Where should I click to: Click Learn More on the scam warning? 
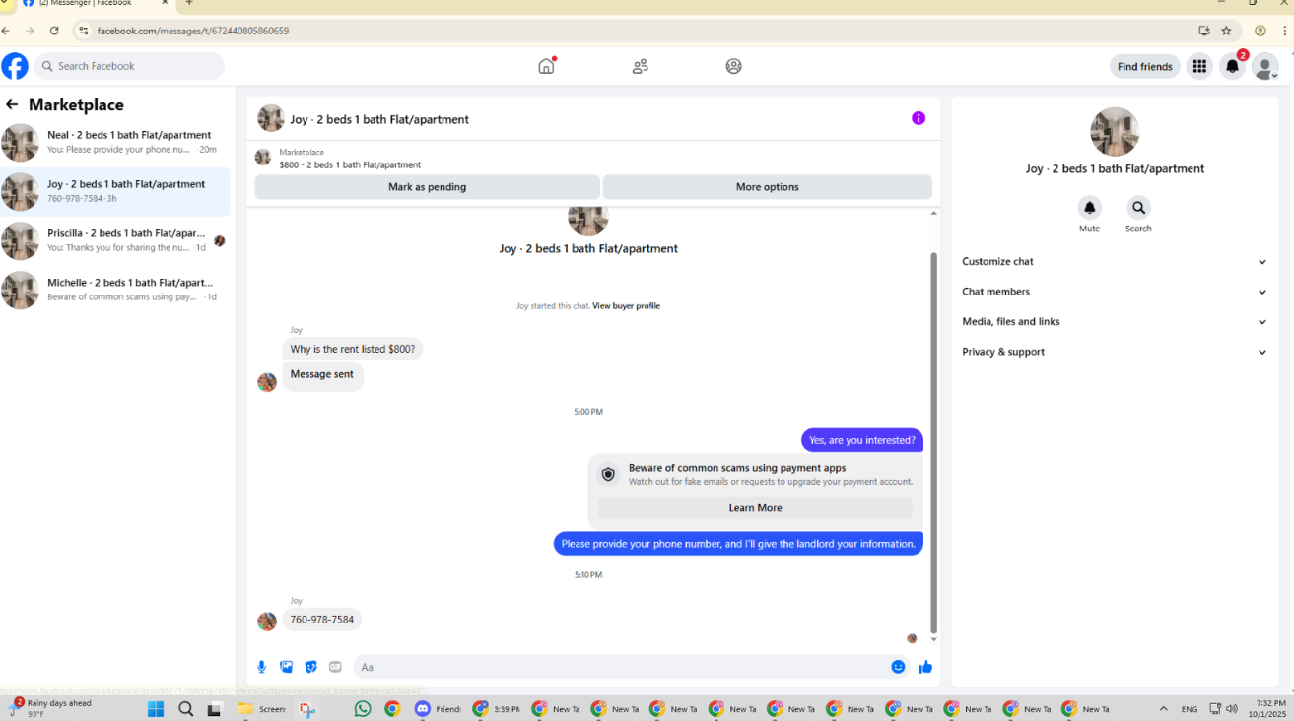(755, 508)
